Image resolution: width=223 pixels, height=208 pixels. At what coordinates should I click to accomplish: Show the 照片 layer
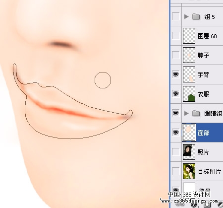[x=175, y=152]
